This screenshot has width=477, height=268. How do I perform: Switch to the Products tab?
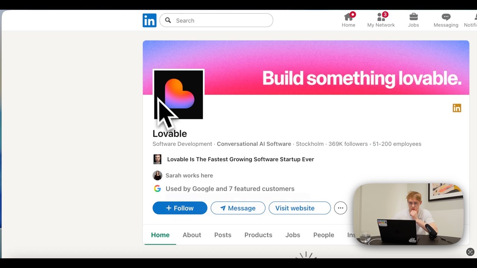tap(258, 235)
